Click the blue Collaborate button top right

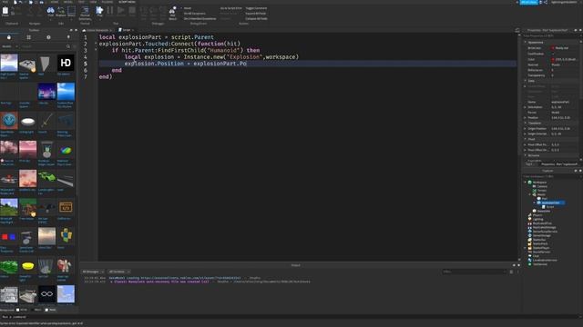point(529,2)
